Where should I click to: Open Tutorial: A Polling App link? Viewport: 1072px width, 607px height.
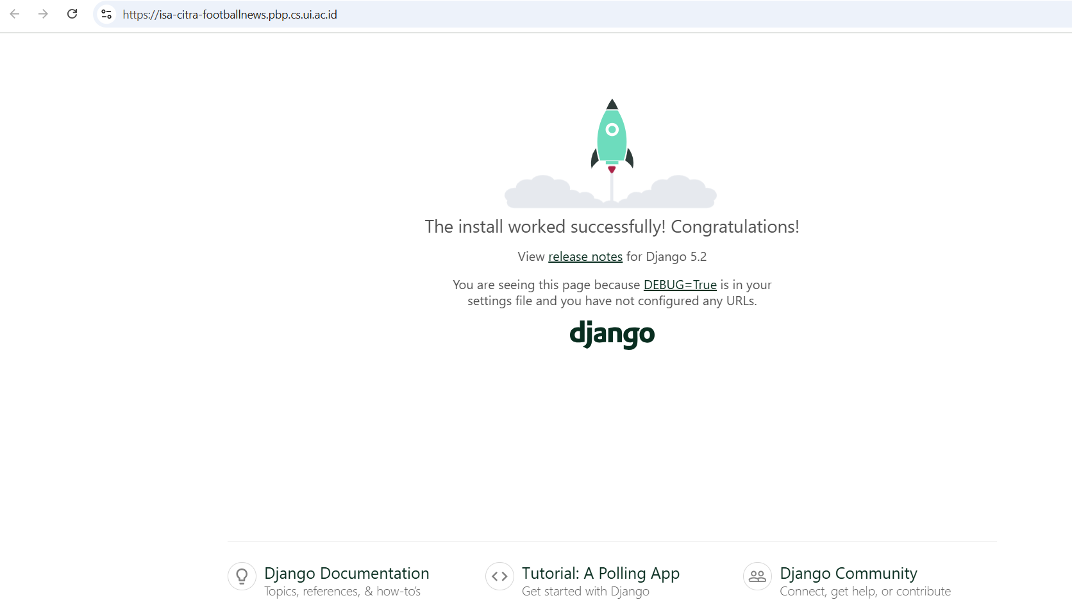(x=601, y=574)
